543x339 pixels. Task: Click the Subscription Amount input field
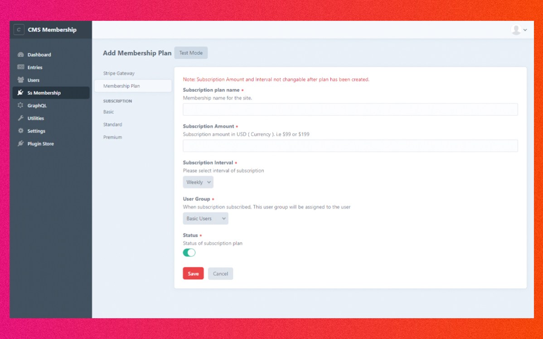[x=350, y=146]
